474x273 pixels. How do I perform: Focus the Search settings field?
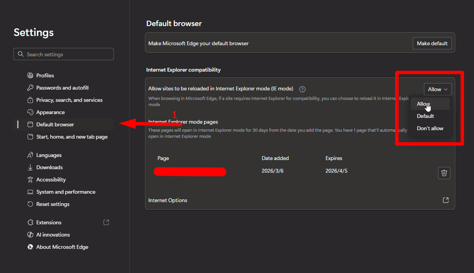(x=64, y=54)
